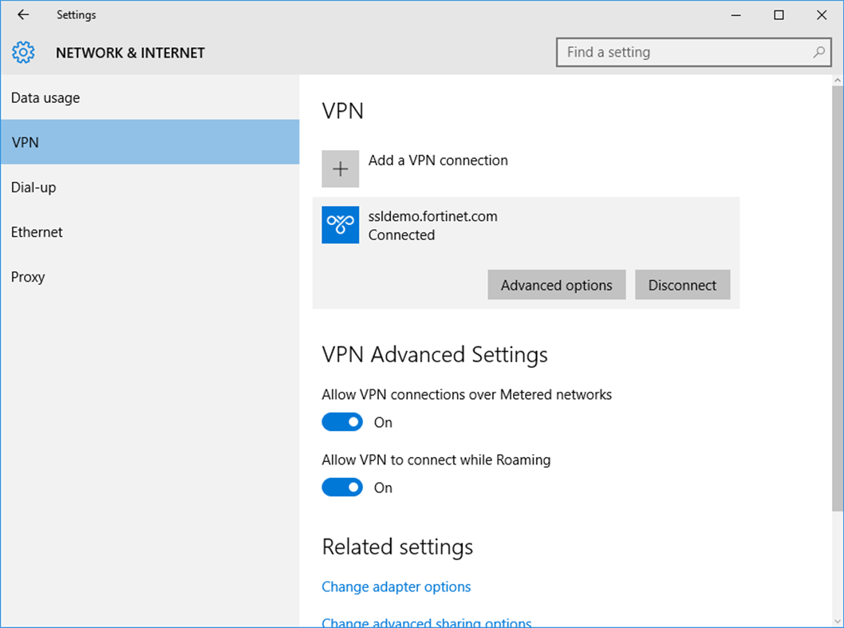Image resolution: width=844 pixels, height=628 pixels.
Task: Open the NETWORK & INTERNET header icon
Action: 23,52
